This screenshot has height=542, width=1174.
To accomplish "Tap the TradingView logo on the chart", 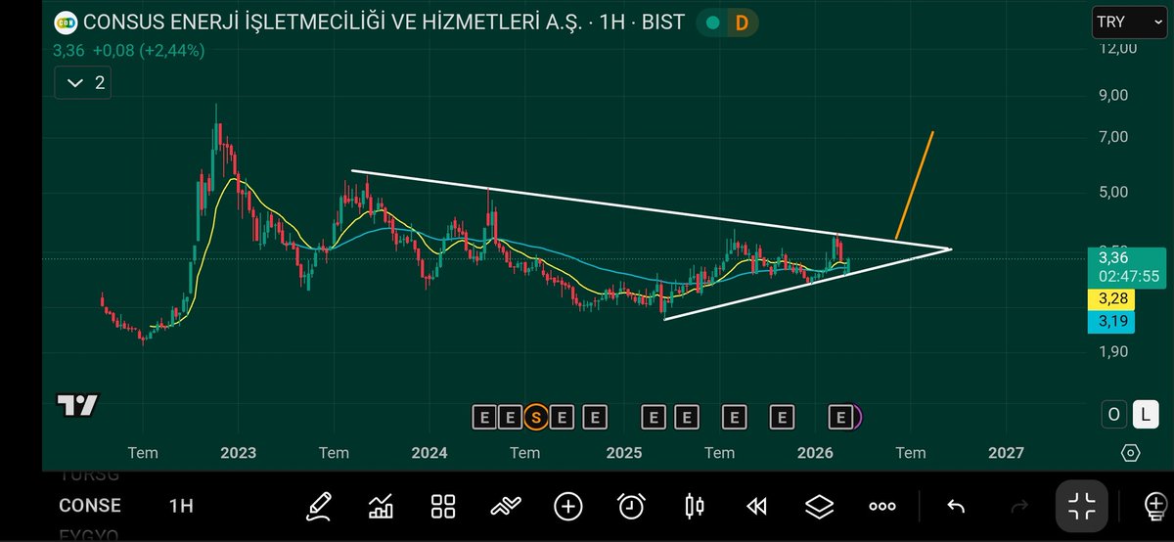I will click(x=77, y=405).
